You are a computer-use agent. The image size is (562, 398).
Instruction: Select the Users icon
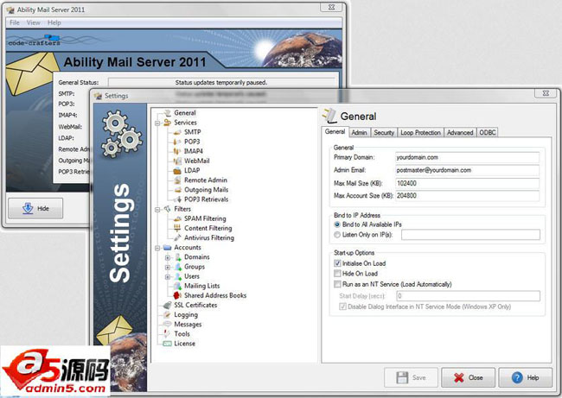(178, 276)
